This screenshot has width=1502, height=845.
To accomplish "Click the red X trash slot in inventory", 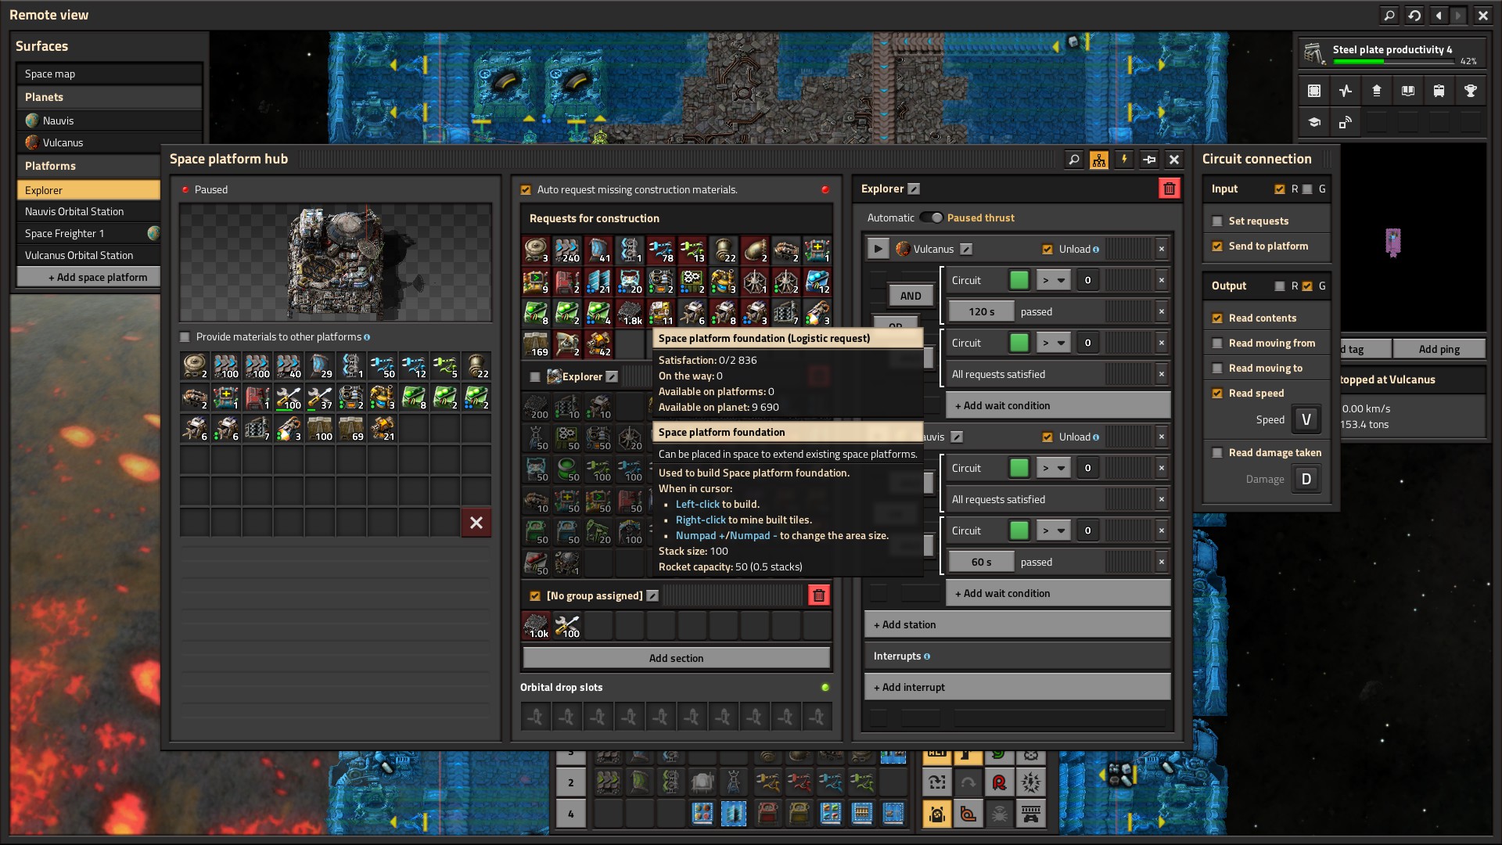I will [x=476, y=523].
